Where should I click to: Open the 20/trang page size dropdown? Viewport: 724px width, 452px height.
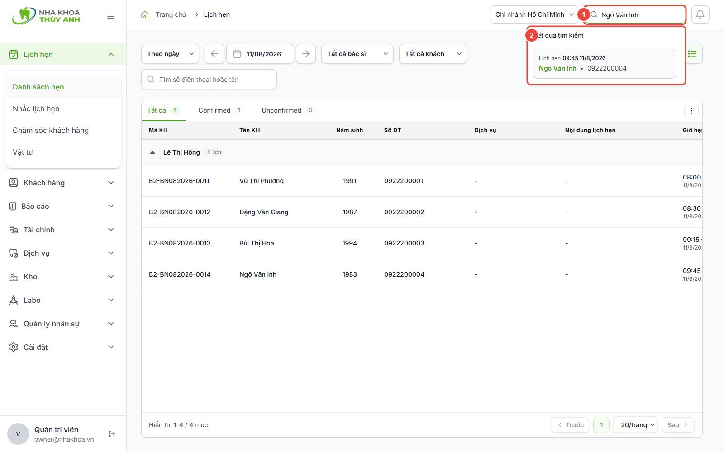pos(635,425)
